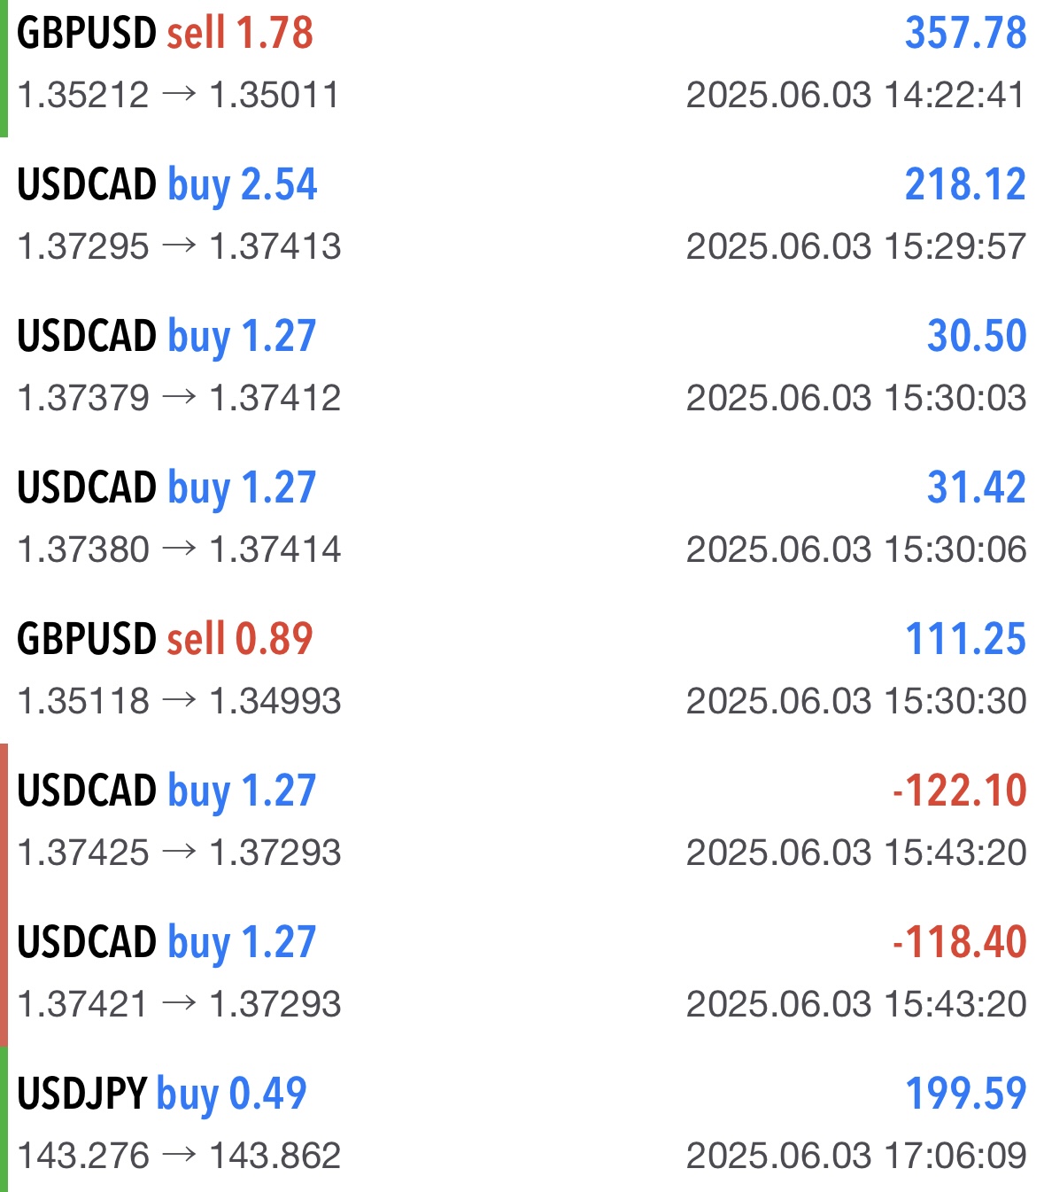Tap the price range 1.37421 → 1.37293

[x=179, y=1004]
